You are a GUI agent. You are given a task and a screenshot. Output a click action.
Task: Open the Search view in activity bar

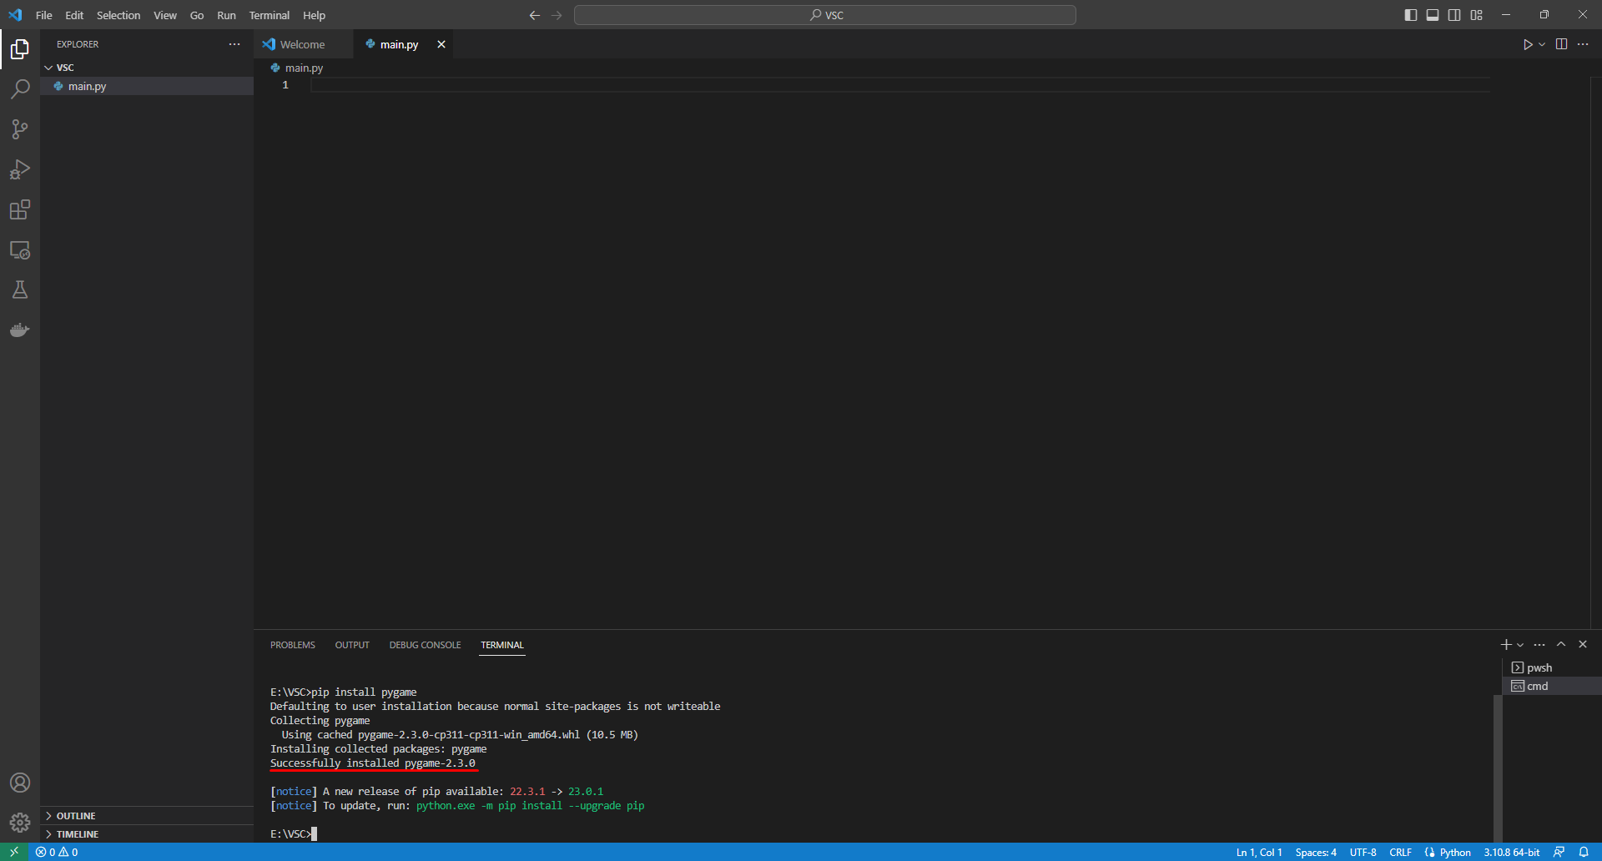20,89
